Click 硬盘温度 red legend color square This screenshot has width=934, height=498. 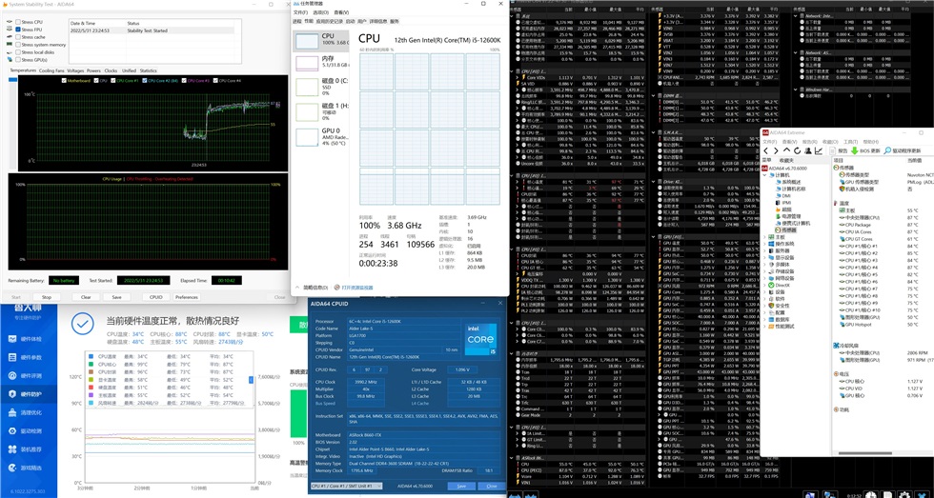[91, 388]
